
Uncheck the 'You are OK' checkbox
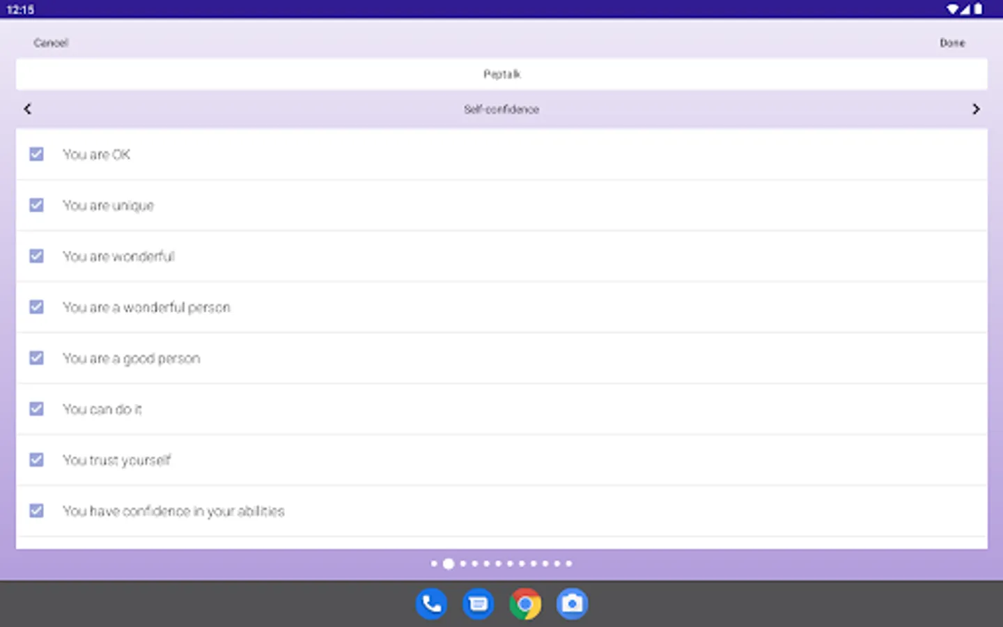pyautogui.click(x=36, y=154)
